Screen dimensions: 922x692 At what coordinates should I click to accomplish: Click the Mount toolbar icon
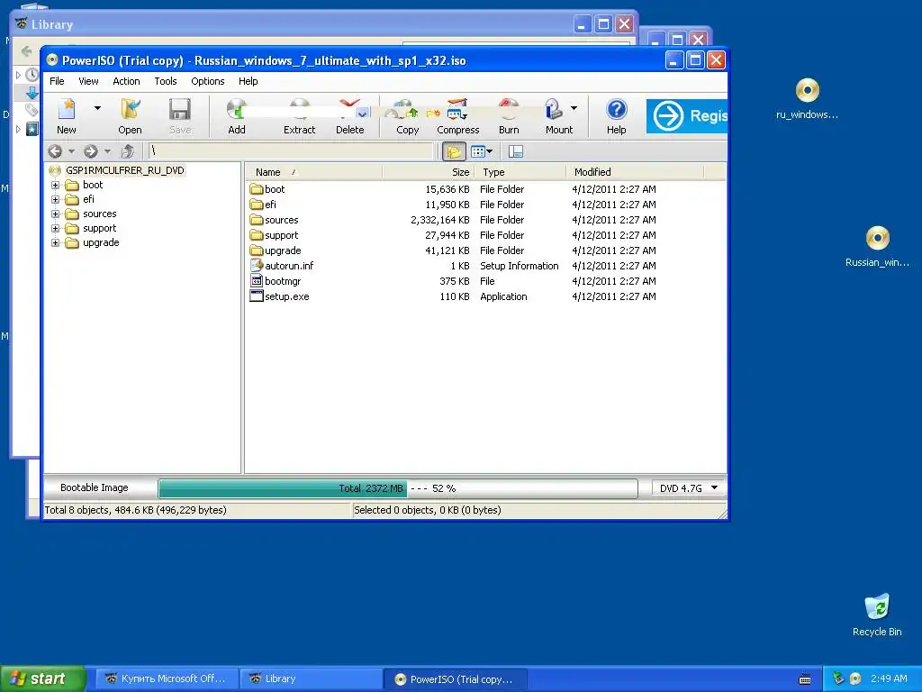(558, 116)
